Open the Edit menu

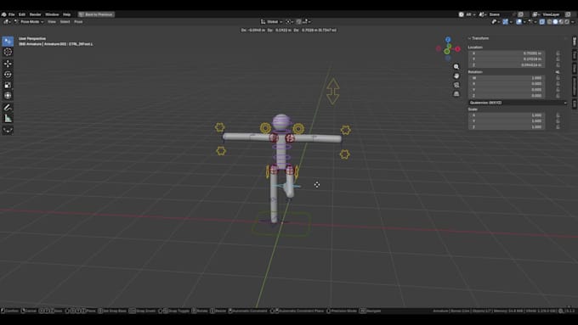pyautogui.click(x=22, y=14)
